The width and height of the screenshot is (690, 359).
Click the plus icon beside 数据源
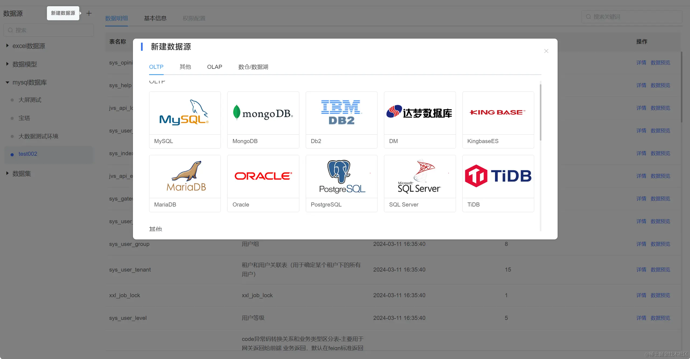point(89,13)
